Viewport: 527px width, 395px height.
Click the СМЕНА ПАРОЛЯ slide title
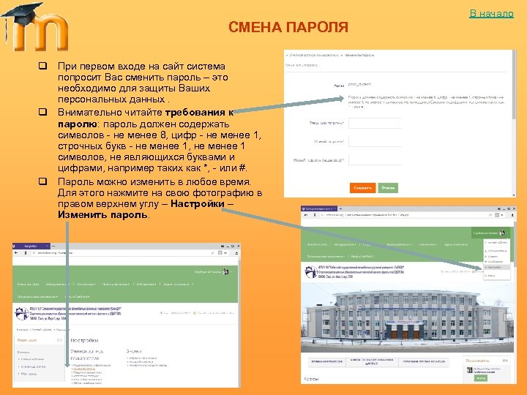288,27
